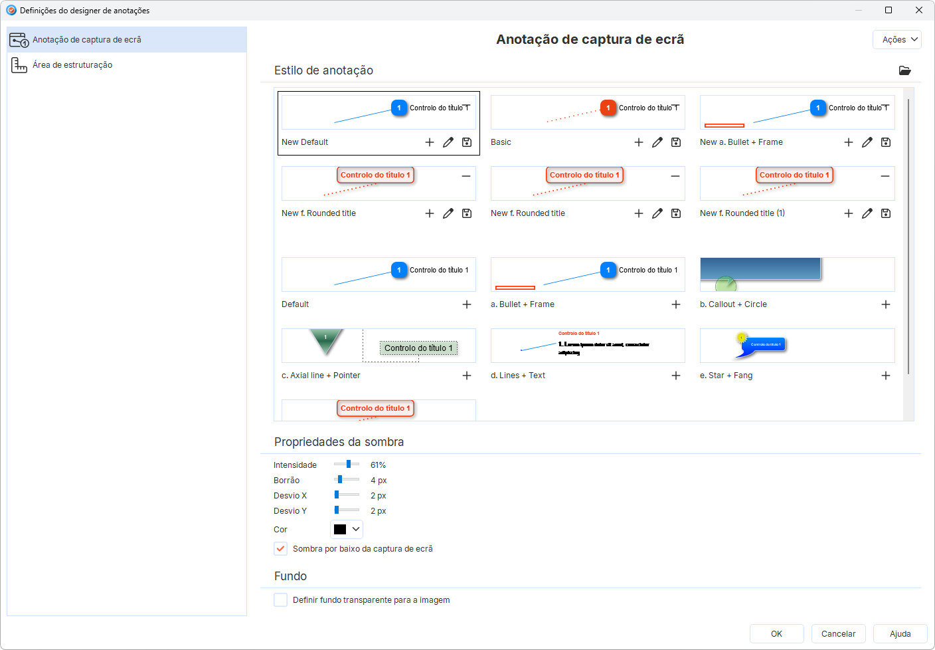Screen dimensions: 935x650
Task: Disable Sombra por baixo da captura de ecrã
Action: pyautogui.click(x=281, y=549)
